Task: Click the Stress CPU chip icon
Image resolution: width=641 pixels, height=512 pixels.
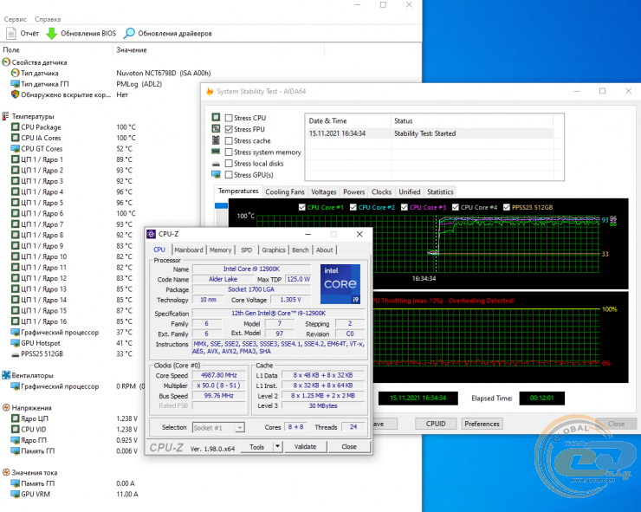Action: click(x=216, y=117)
